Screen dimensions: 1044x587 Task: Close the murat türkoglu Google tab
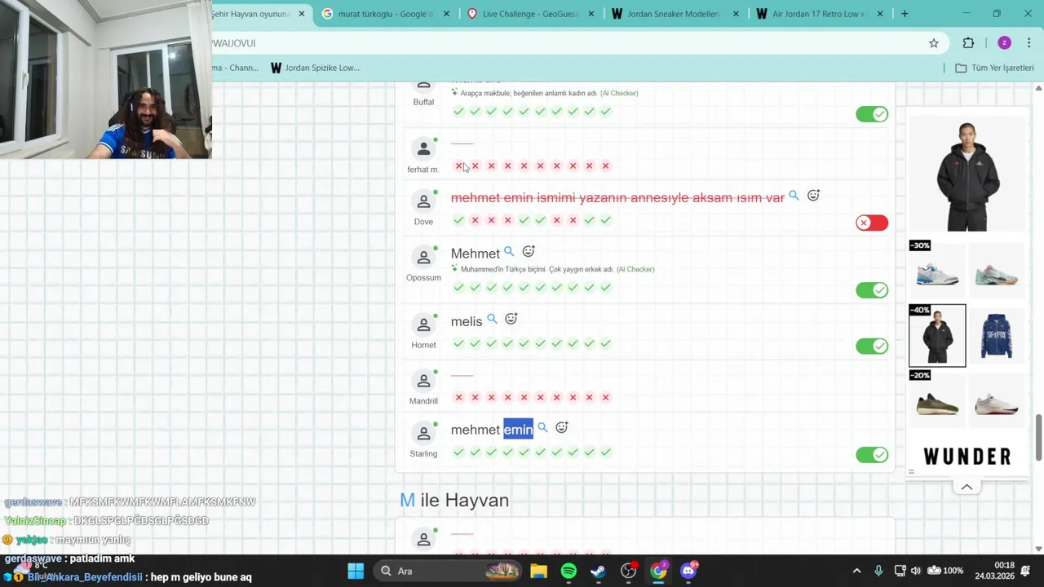[x=446, y=14]
